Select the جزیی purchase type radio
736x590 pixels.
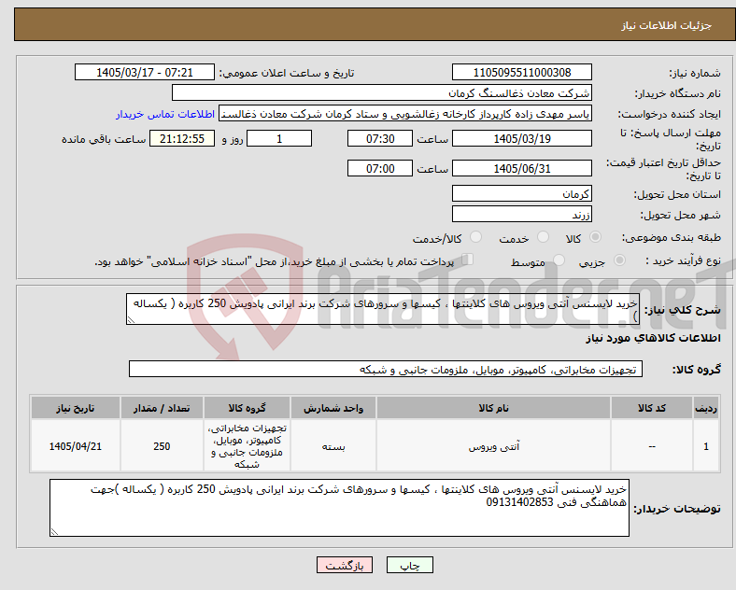click(619, 260)
